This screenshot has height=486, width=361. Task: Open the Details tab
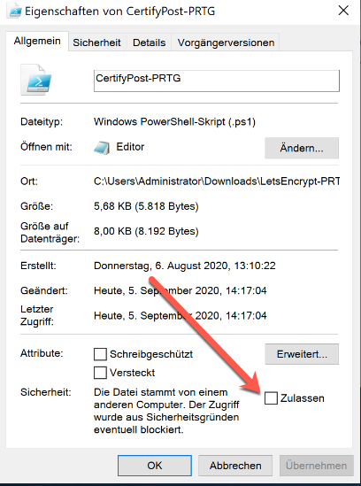(149, 42)
